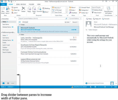Open the More respond options dropdown
The height and width of the screenshot is (100, 118).
[x=46, y=12]
